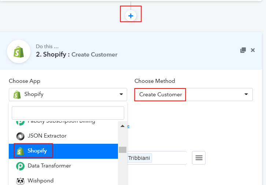266x185 pixels.
Task: Duplicate the Shopify step using copy icon
Action: [243, 50]
